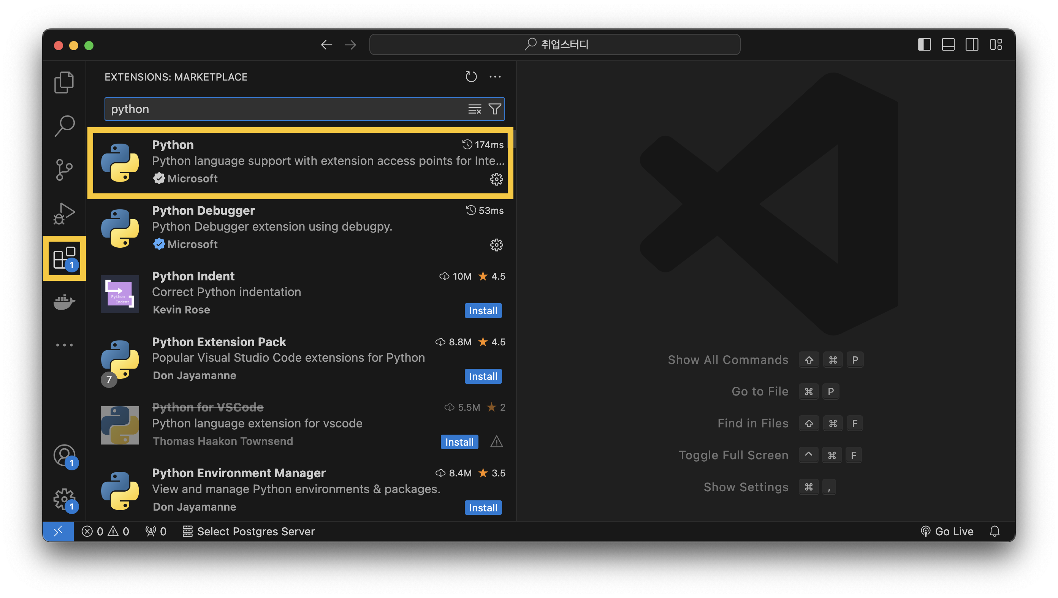Refresh the extensions marketplace list
Image resolution: width=1058 pixels, height=598 pixels.
pos(471,76)
